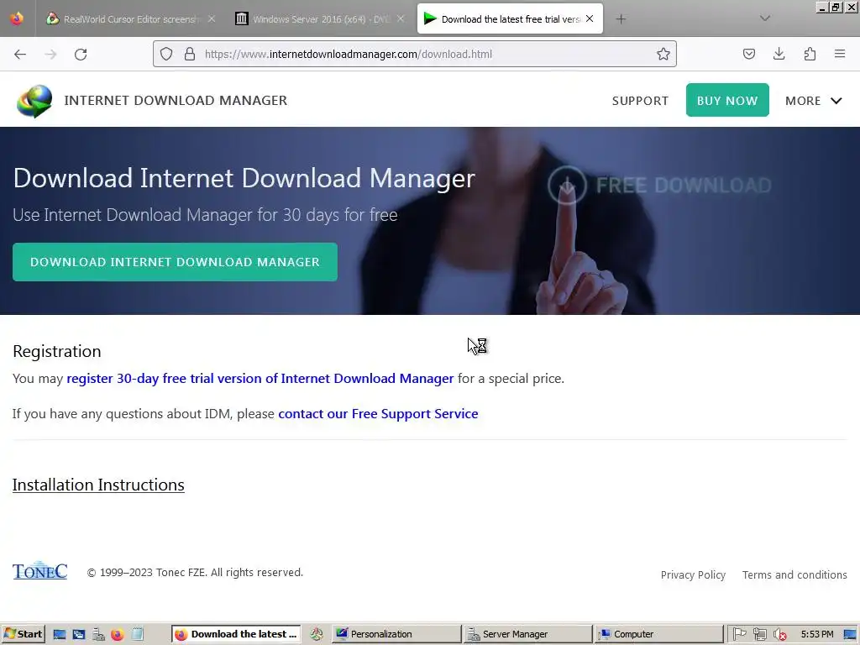Open the Windows Start menu
Viewport: 860px width, 645px height.
(23, 634)
